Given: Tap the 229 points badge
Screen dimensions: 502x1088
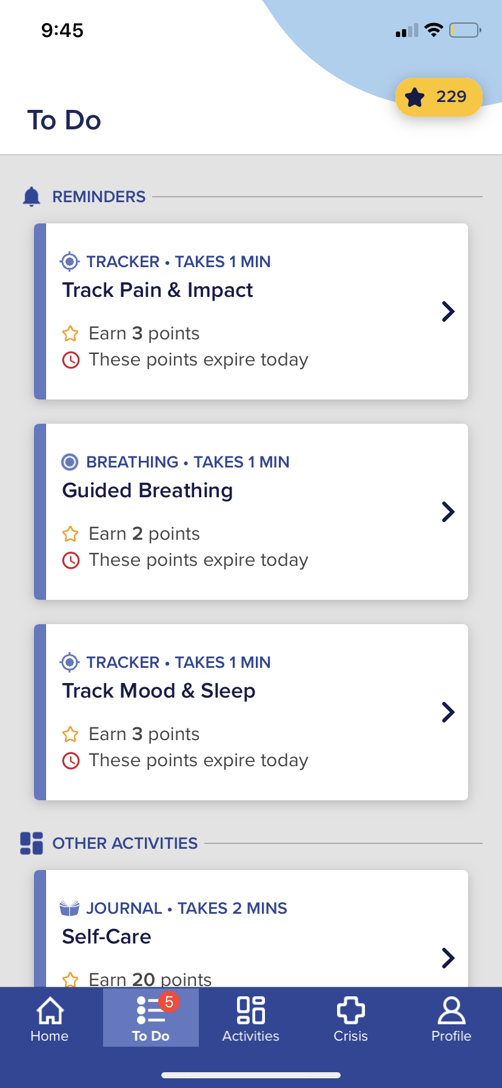Looking at the screenshot, I should point(439,97).
